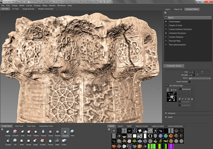Image resolution: width=213 pixels, height=149 pixels.
Task: Pick the Flatten tool
Action: 36,132
